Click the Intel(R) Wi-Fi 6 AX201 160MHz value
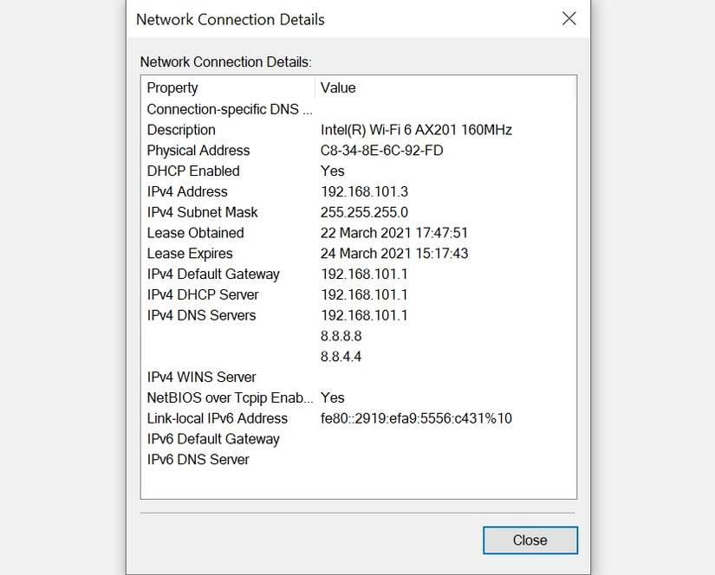The width and height of the screenshot is (715, 575). click(x=416, y=130)
